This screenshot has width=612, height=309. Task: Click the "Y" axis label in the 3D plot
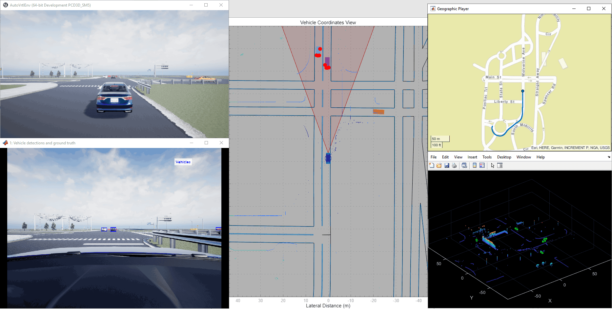pos(472,298)
